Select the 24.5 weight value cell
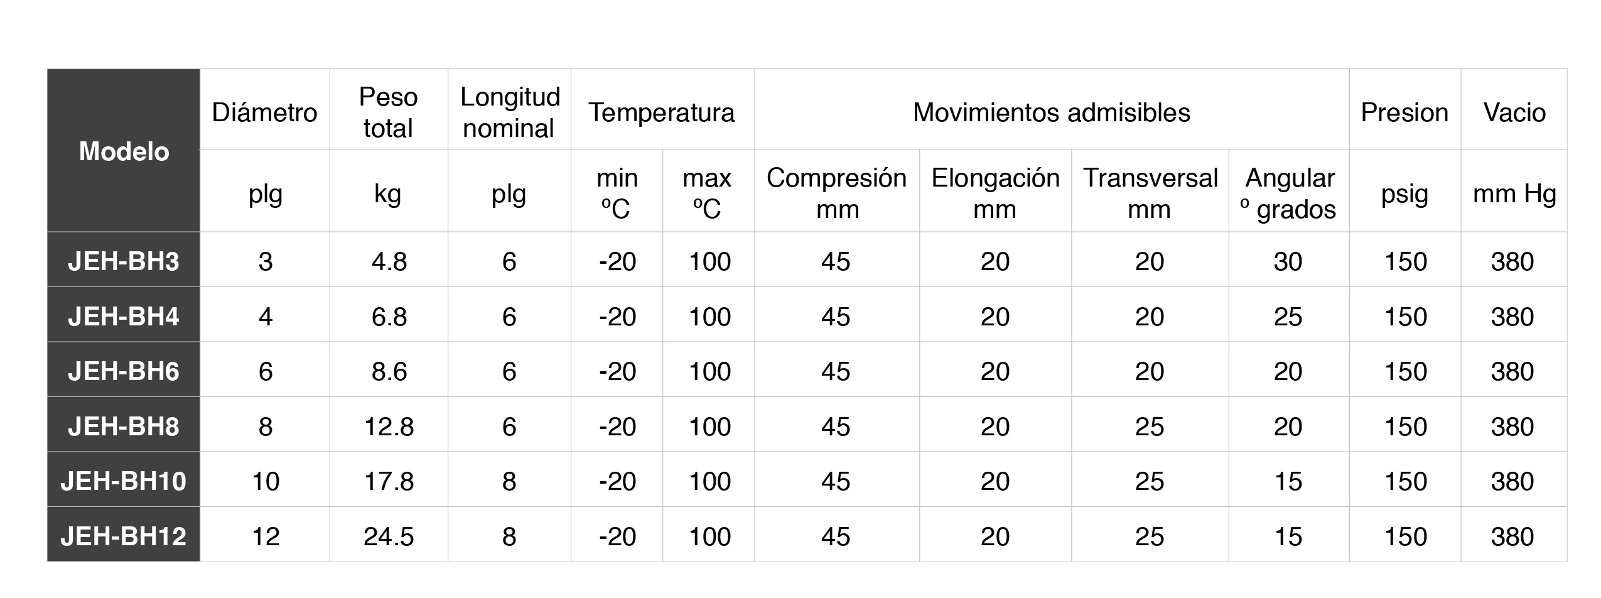The image size is (1601, 598). (x=389, y=535)
